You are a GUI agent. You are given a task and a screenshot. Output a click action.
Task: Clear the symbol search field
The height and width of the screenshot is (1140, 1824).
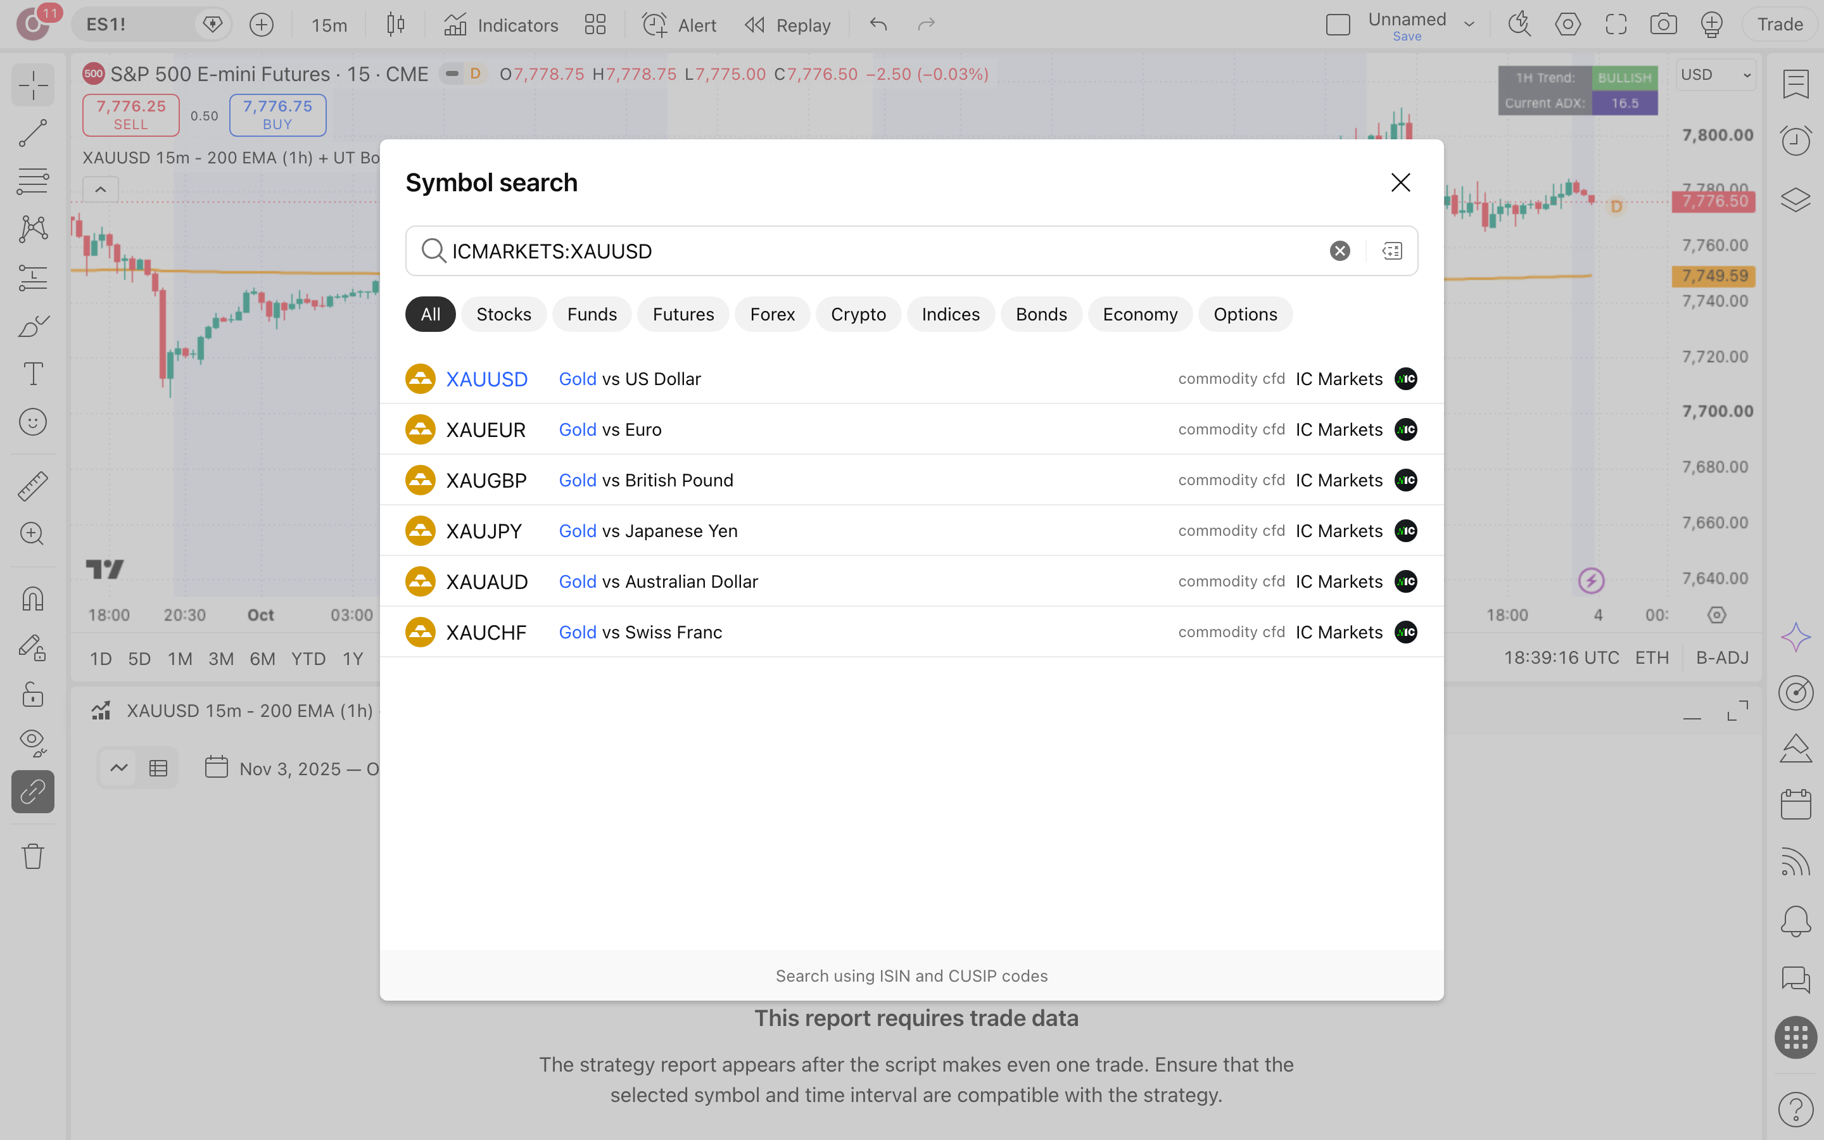(x=1339, y=251)
